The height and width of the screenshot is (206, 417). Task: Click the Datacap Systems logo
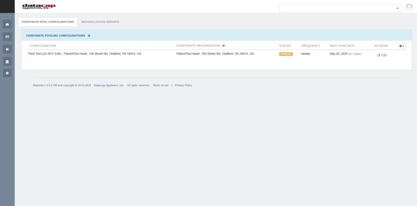(39, 6)
